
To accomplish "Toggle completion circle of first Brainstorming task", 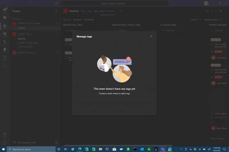I will 66,44.
